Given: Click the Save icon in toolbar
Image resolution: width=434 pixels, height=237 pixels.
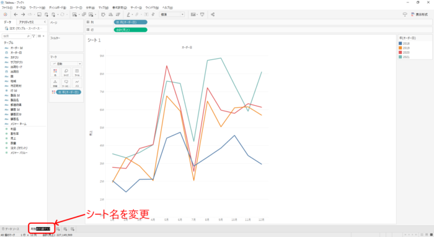Looking at the screenshot, I should (39, 14).
